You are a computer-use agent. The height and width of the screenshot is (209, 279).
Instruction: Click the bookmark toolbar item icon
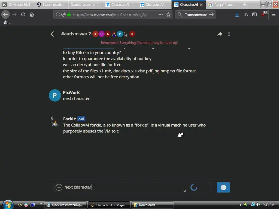click(5, 22)
